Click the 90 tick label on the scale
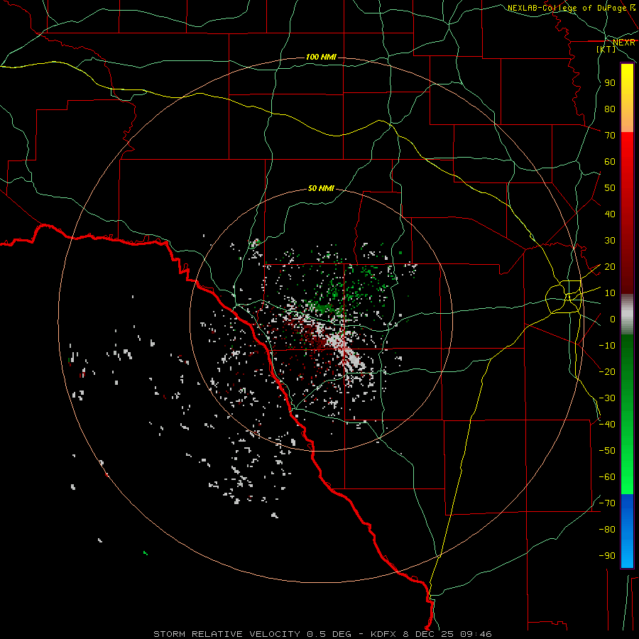Viewport: 639px width, 639px height. pyautogui.click(x=610, y=83)
